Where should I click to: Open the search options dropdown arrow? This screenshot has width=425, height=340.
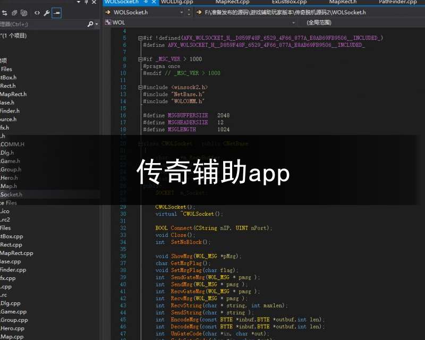[97, 24]
